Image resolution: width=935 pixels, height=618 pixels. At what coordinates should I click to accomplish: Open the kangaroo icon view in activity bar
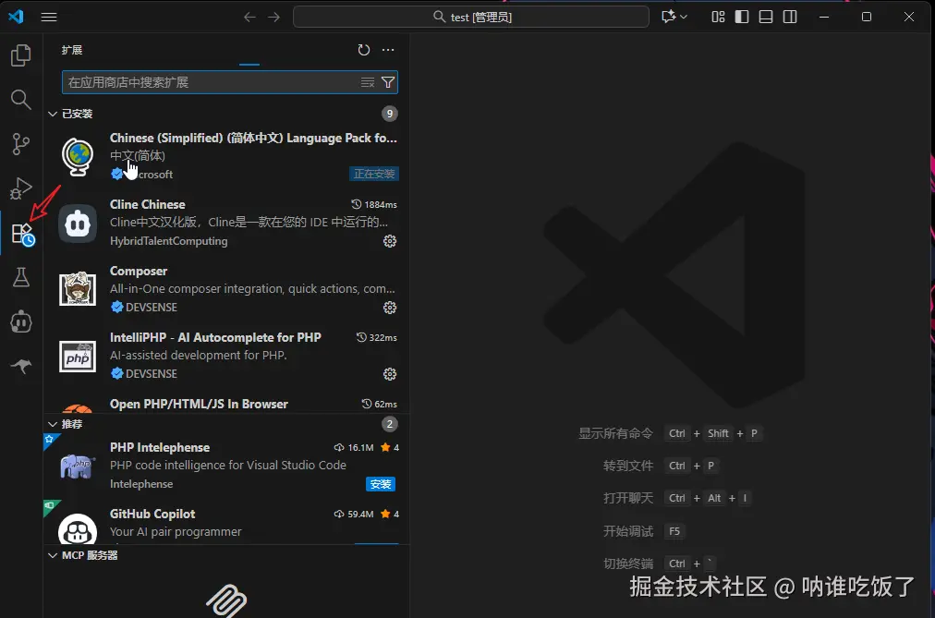tap(21, 366)
